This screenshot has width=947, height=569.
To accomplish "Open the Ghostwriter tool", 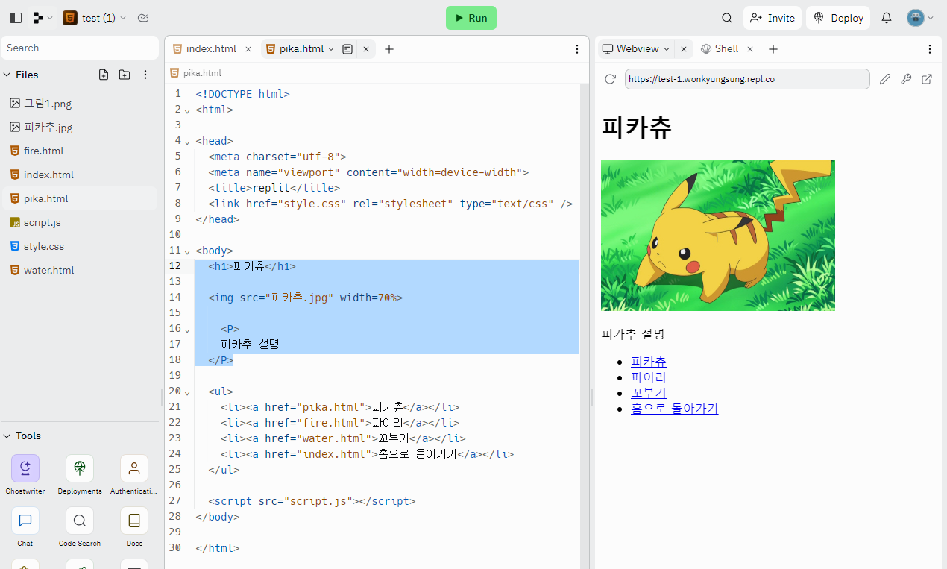I will point(25,474).
